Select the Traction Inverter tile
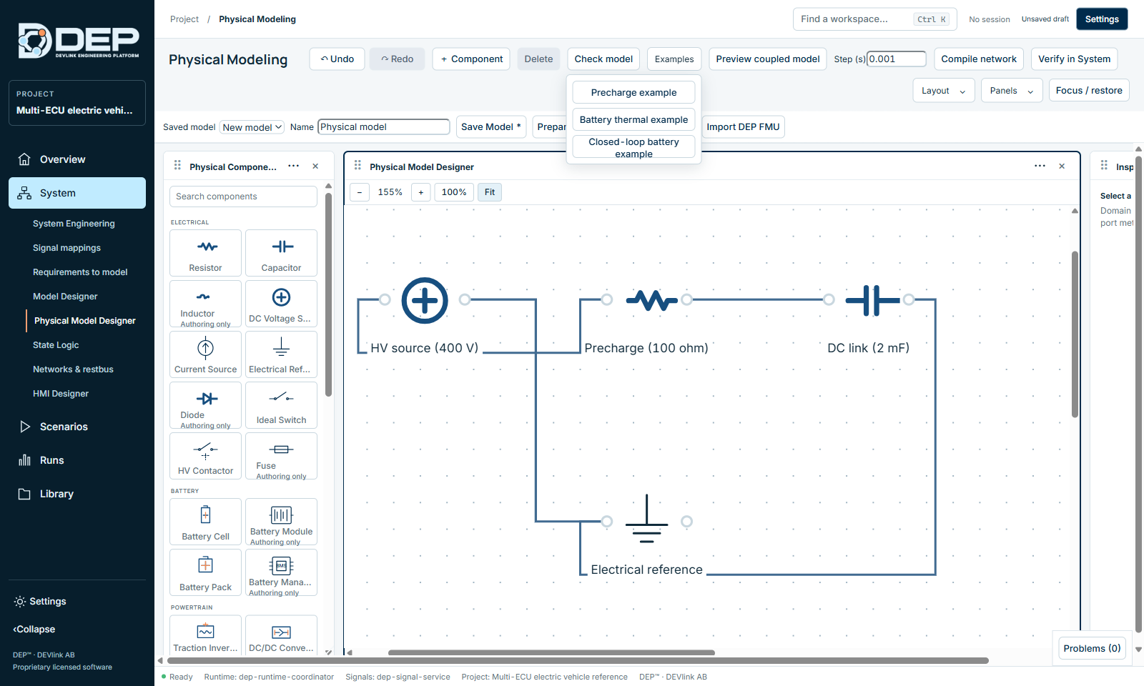This screenshot has height=686, width=1144. tap(205, 636)
